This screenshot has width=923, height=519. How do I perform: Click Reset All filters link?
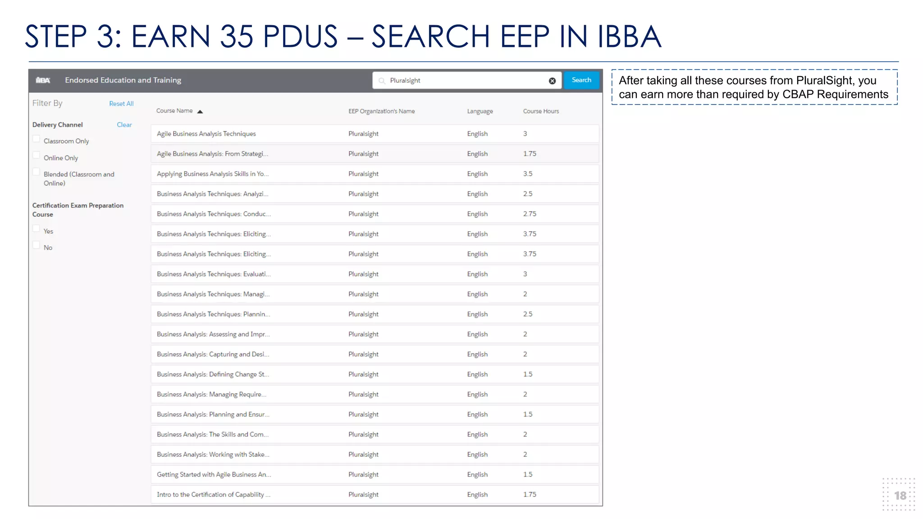point(121,104)
